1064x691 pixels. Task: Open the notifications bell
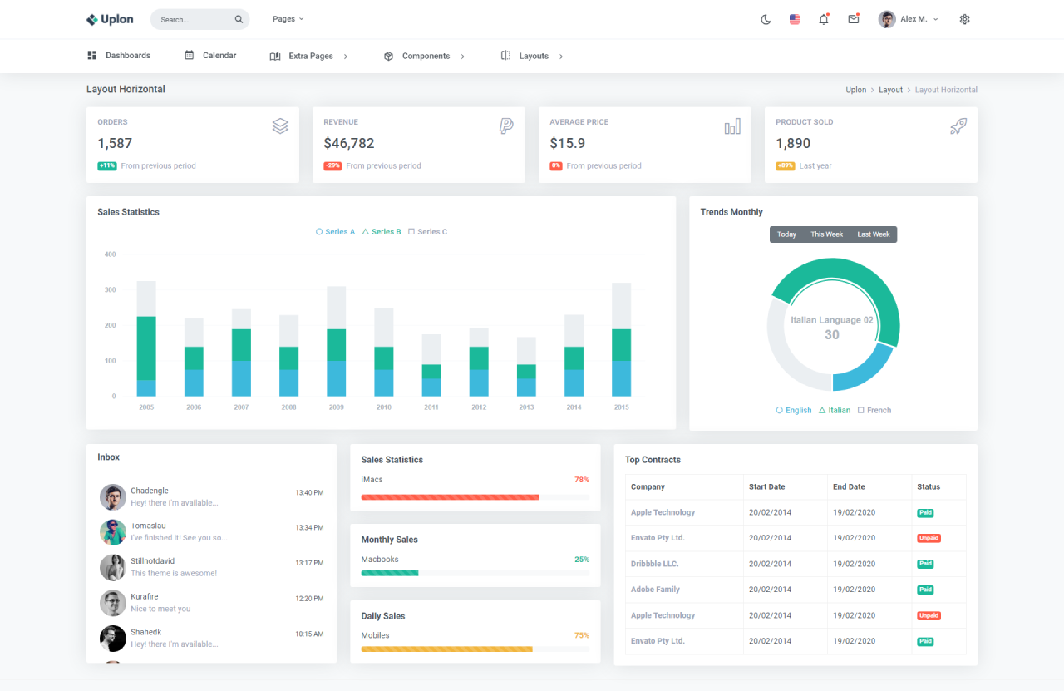[x=824, y=19]
